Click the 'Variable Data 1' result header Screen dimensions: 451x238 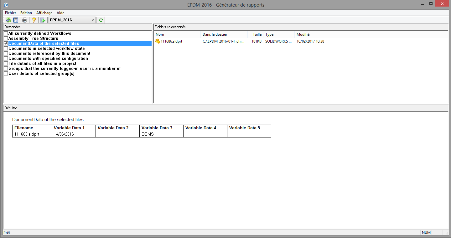[x=74, y=128]
